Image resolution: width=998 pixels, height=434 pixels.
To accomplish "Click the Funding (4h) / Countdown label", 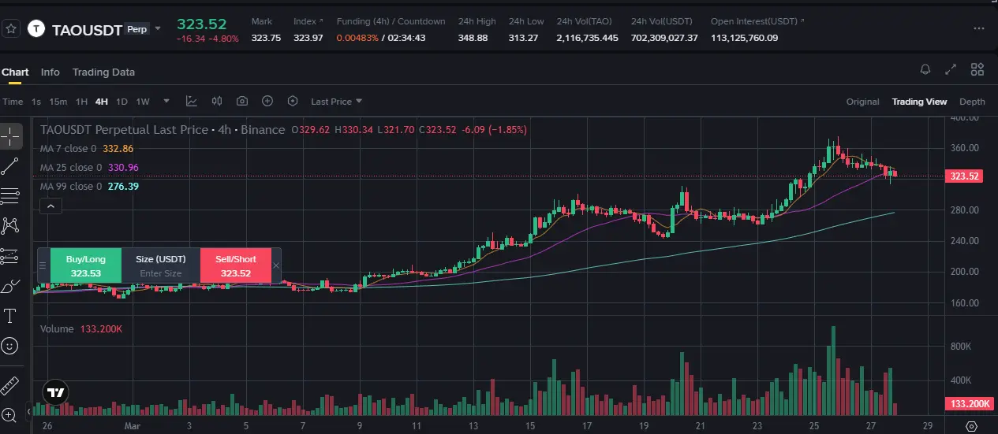I will coord(391,21).
